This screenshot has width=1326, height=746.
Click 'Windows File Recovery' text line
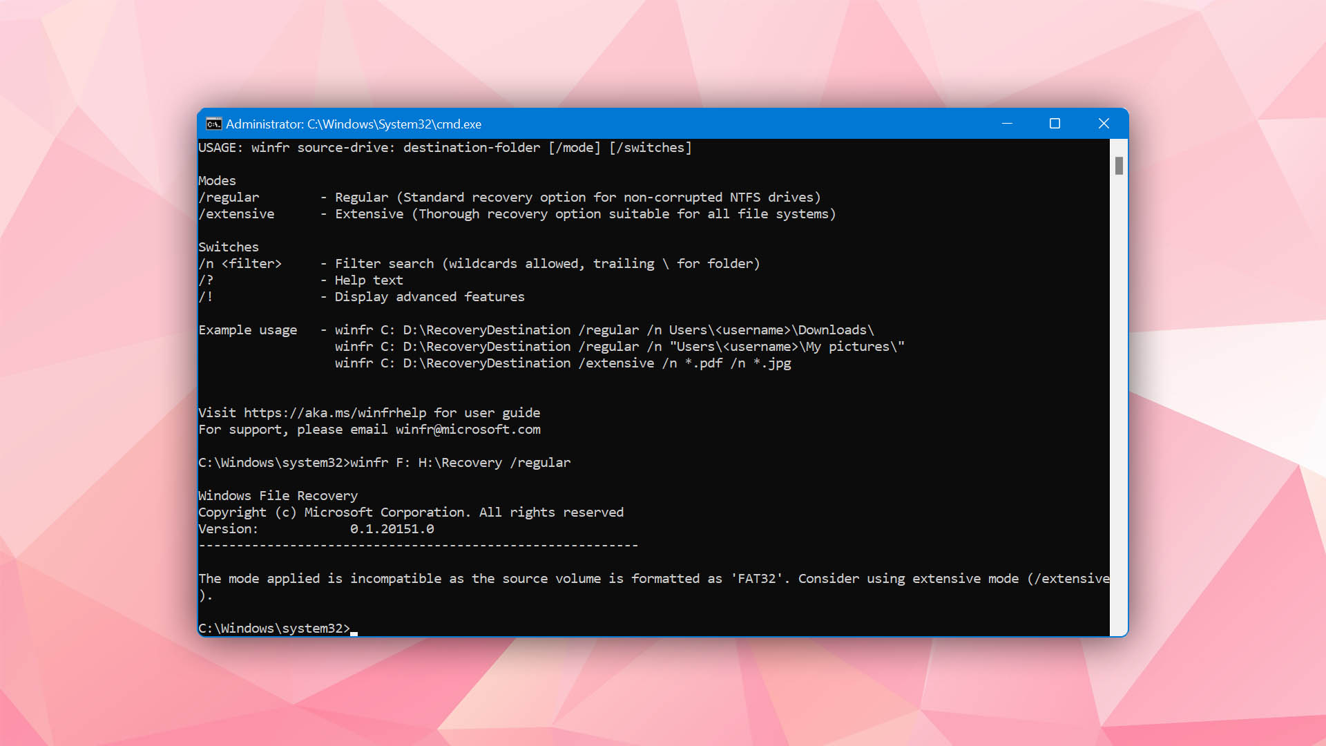(x=278, y=496)
